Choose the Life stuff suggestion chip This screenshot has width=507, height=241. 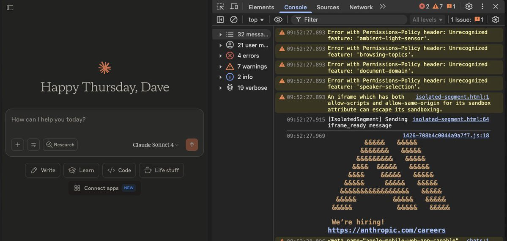162,170
